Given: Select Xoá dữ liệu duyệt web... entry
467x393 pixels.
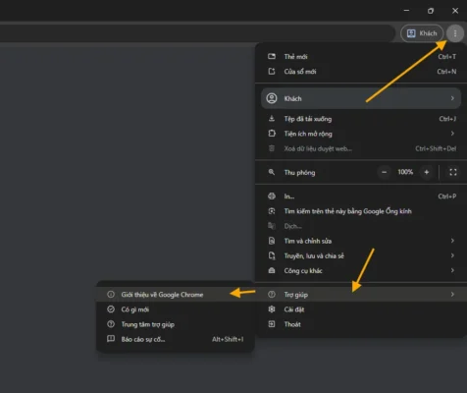Looking at the screenshot, I should [x=361, y=148].
